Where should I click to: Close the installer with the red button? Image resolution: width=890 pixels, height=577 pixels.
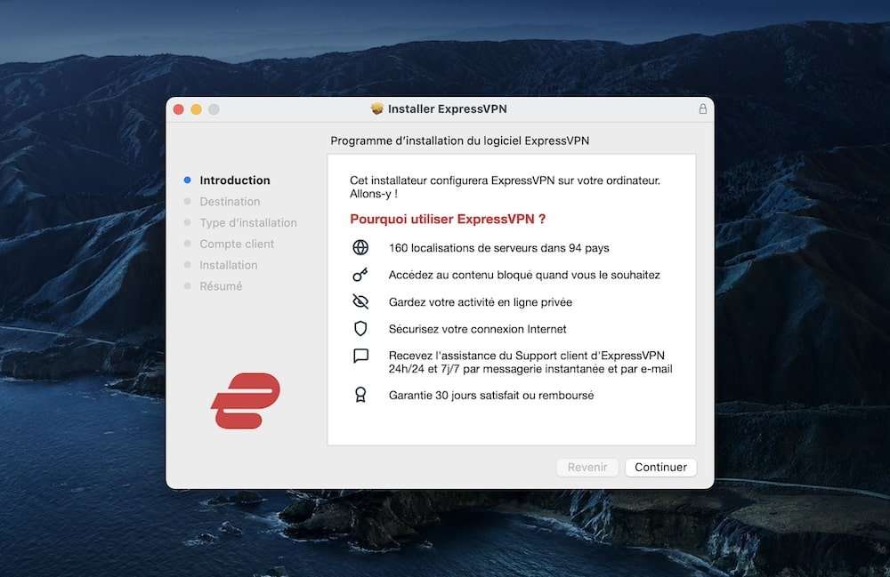click(179, 109)
